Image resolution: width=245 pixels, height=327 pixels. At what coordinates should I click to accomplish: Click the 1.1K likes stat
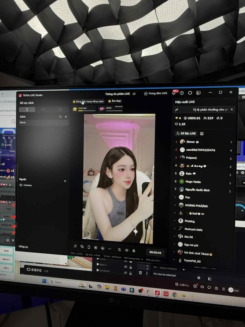(180, 124)
